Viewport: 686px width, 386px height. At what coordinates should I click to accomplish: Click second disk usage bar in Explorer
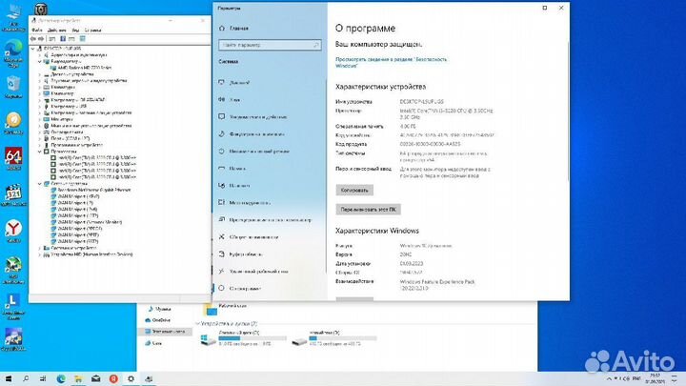point(343,338)
